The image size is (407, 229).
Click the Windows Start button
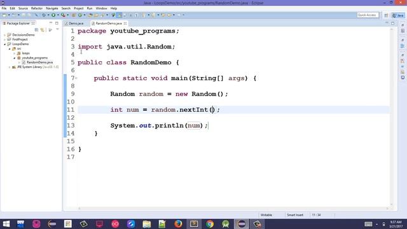(x=6, y=224)
